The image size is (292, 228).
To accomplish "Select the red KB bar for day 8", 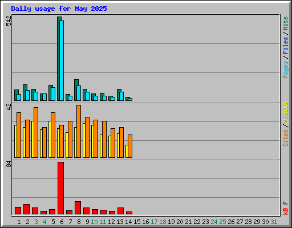I will [x=78, y=207].
